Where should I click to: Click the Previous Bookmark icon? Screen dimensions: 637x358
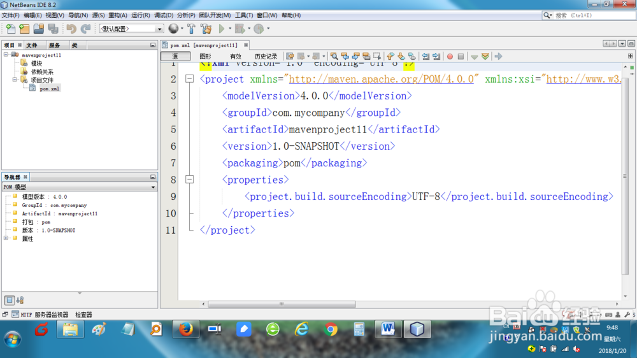(x=390, y=57)
